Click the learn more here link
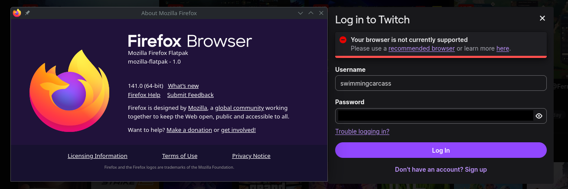Viewport: 568px width, 189px height. tap(503, 48)
